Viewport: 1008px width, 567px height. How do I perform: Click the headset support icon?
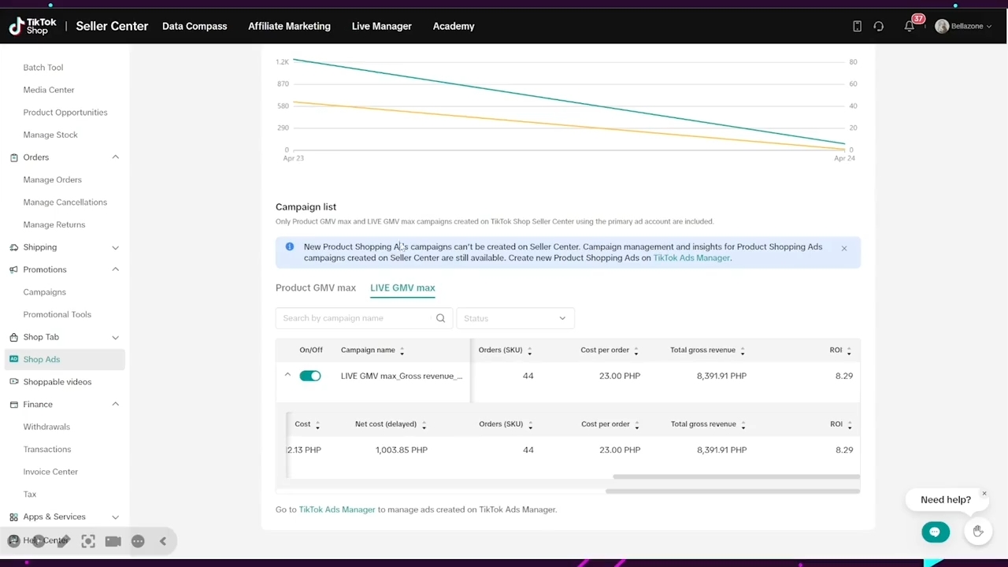click(x=879, y=26)
